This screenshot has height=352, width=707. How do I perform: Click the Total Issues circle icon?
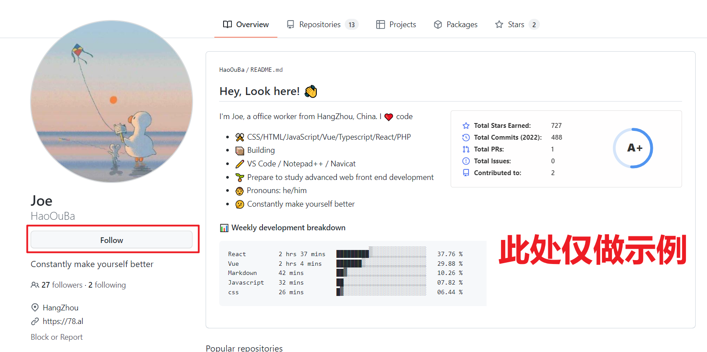click(466, 161)
